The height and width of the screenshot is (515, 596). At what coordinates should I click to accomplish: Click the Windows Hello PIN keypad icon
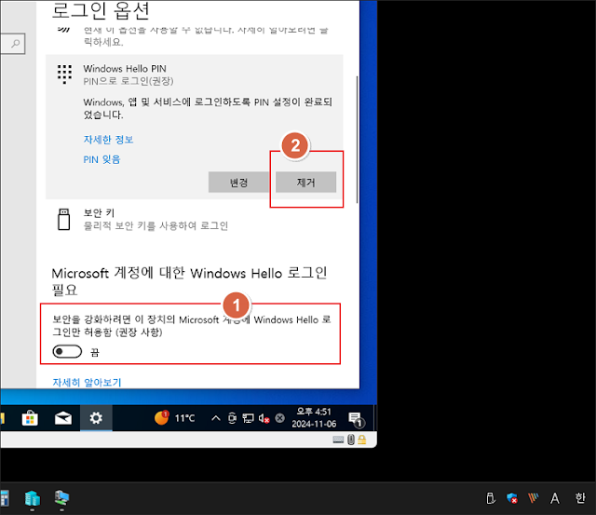[64, 74]
